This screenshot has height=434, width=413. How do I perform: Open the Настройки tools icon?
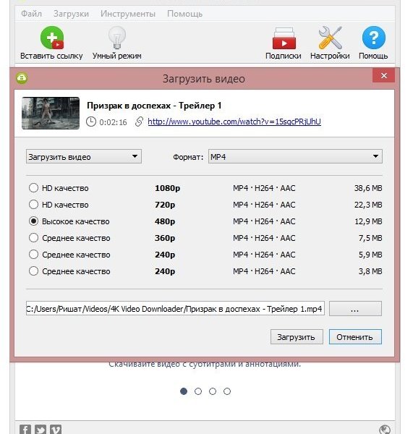[331, 38]
